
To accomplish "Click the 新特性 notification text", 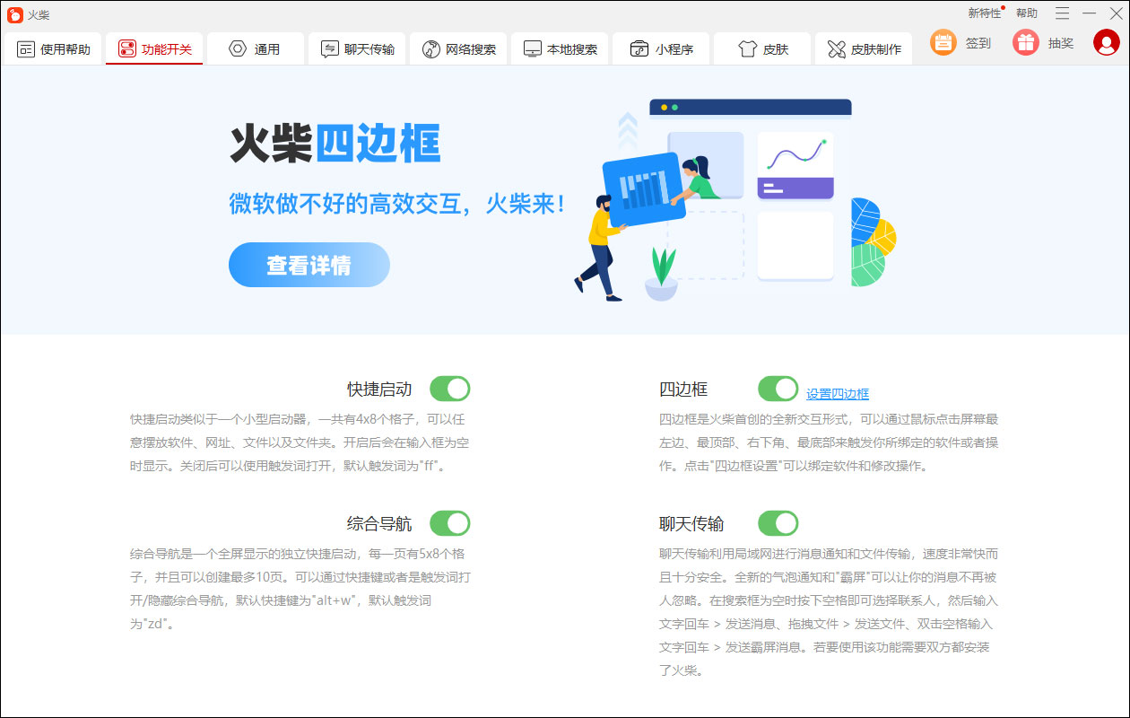I will (x=984, y=13).
